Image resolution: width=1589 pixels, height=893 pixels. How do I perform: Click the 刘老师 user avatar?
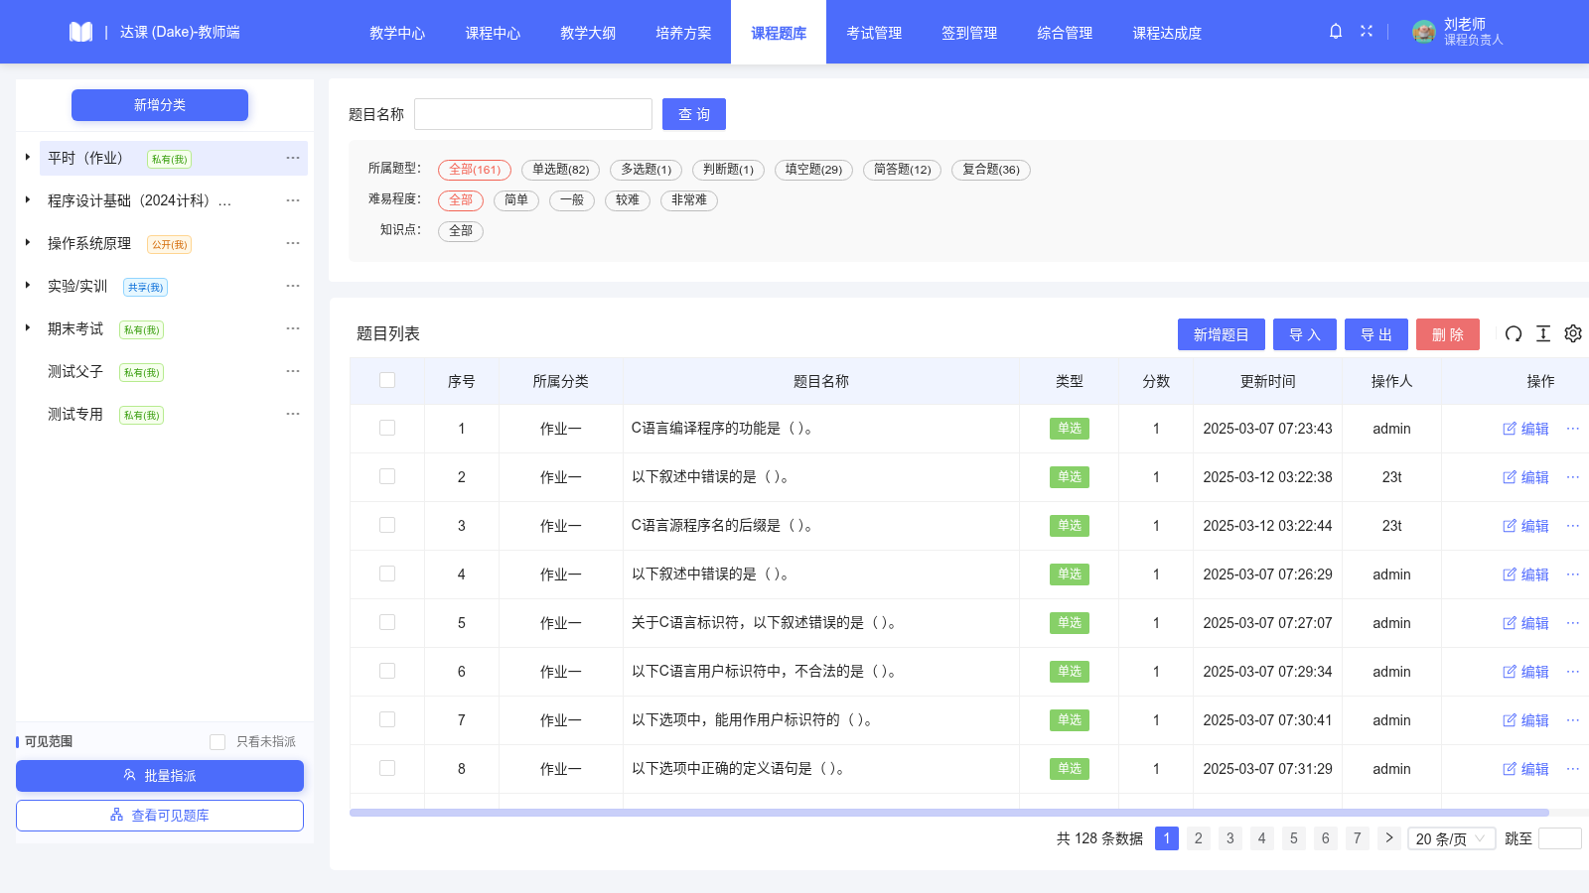(x=1424, y=32)
